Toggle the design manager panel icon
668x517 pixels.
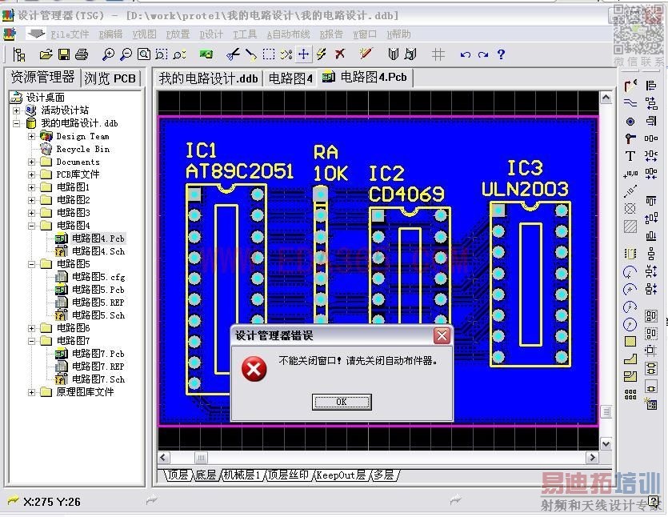pos(18,54)
